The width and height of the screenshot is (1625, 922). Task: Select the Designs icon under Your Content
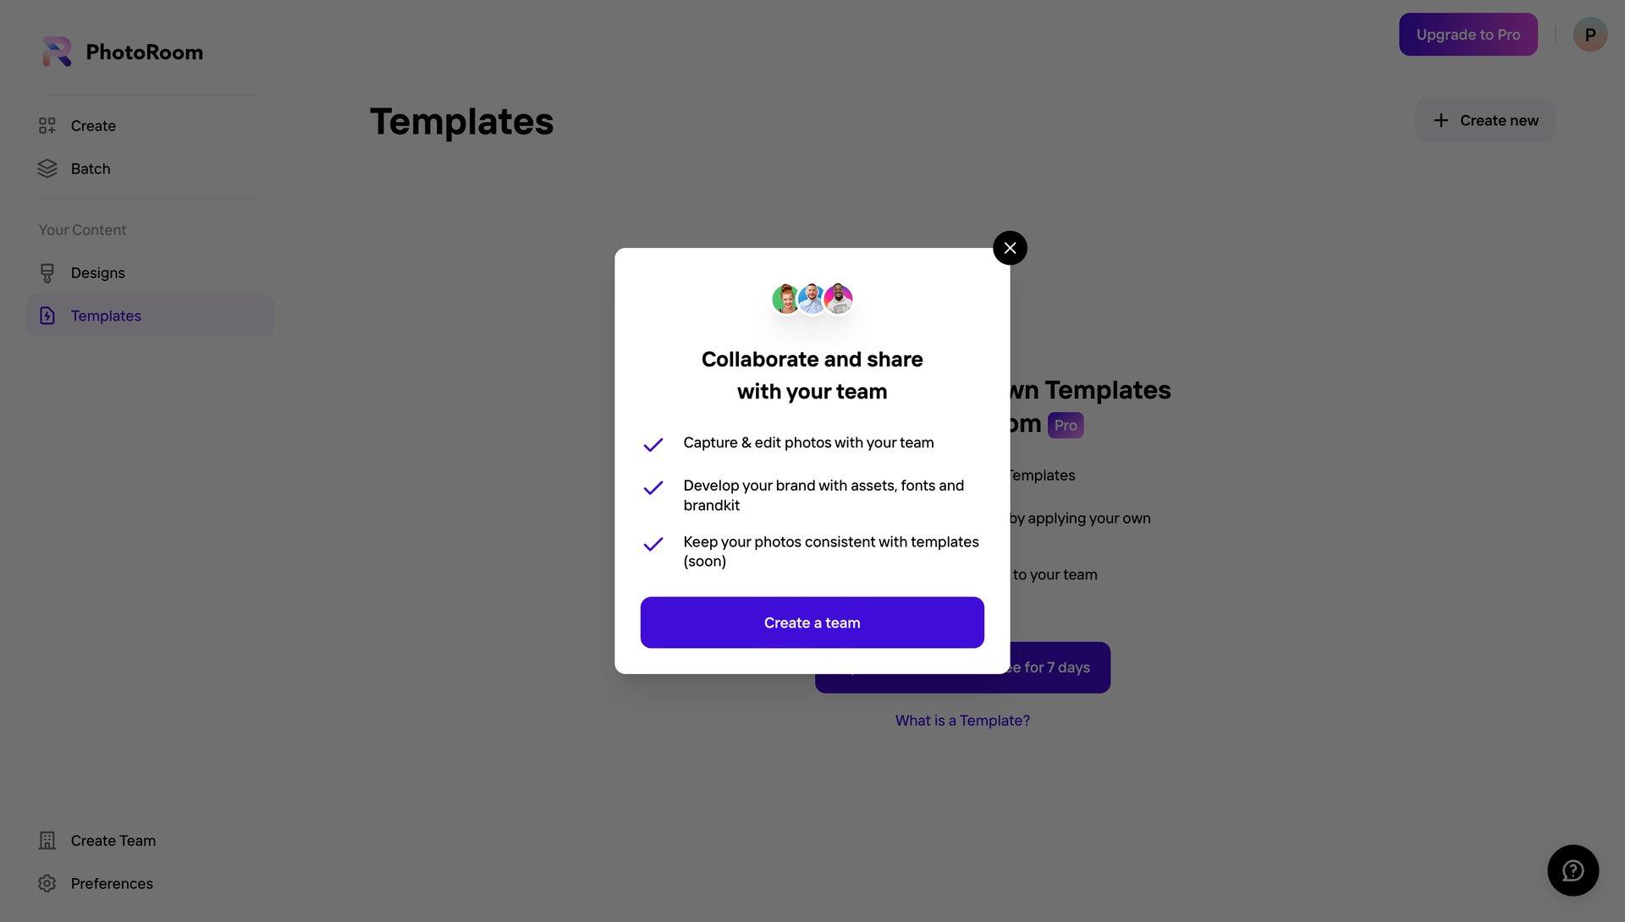(47, 272)
